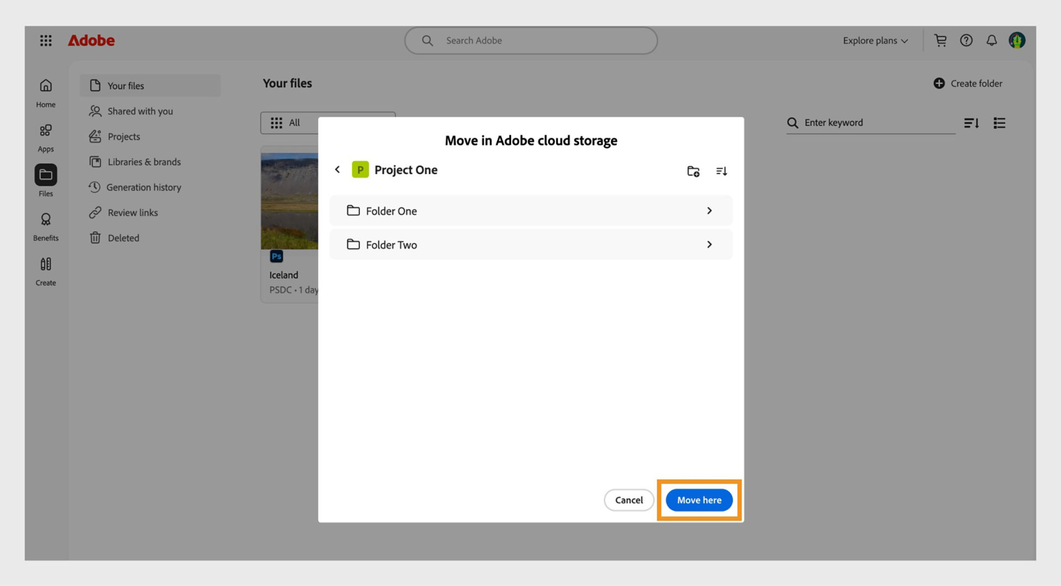Open the Adobe apps grid icon
Viewport: 1061px width, 586px height.
click(x=46, y=40)
